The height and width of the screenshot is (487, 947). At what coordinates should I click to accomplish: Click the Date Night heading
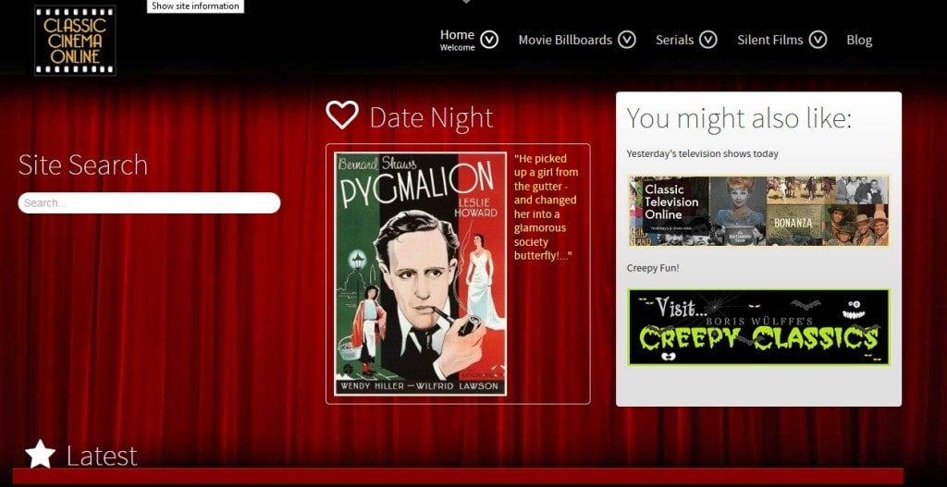click(x=431, y=117)
